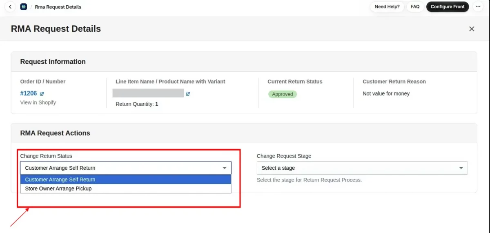
Task: Open the app logo icon in breadcrumb
Action: [x=24, y=7]
